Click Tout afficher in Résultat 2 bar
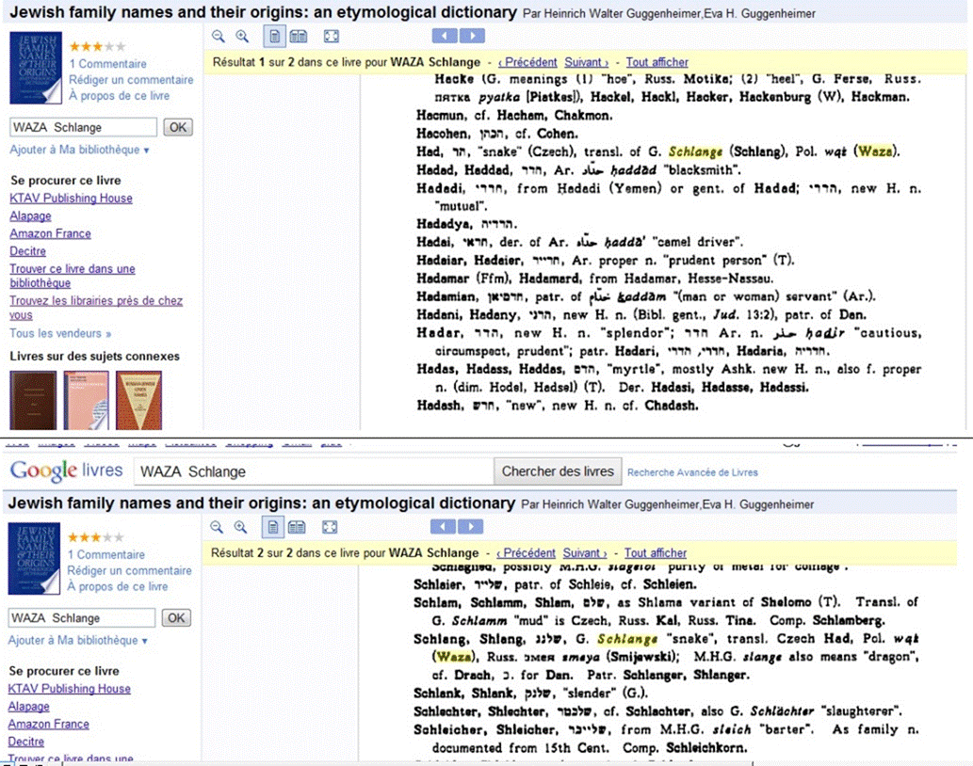 [656, 553]
